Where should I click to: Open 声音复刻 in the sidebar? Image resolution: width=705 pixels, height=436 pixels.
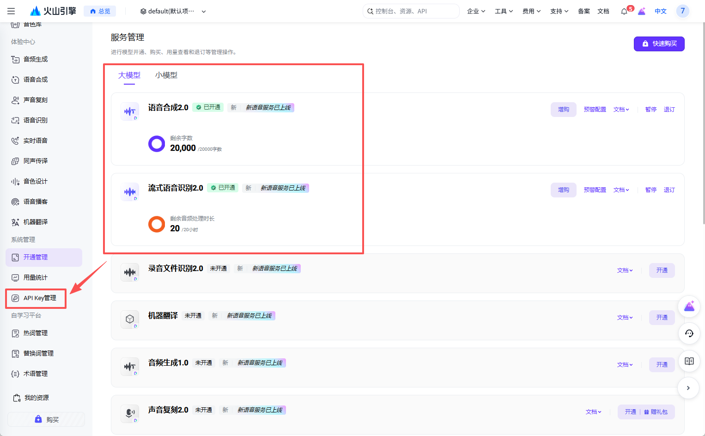(44, 100)
